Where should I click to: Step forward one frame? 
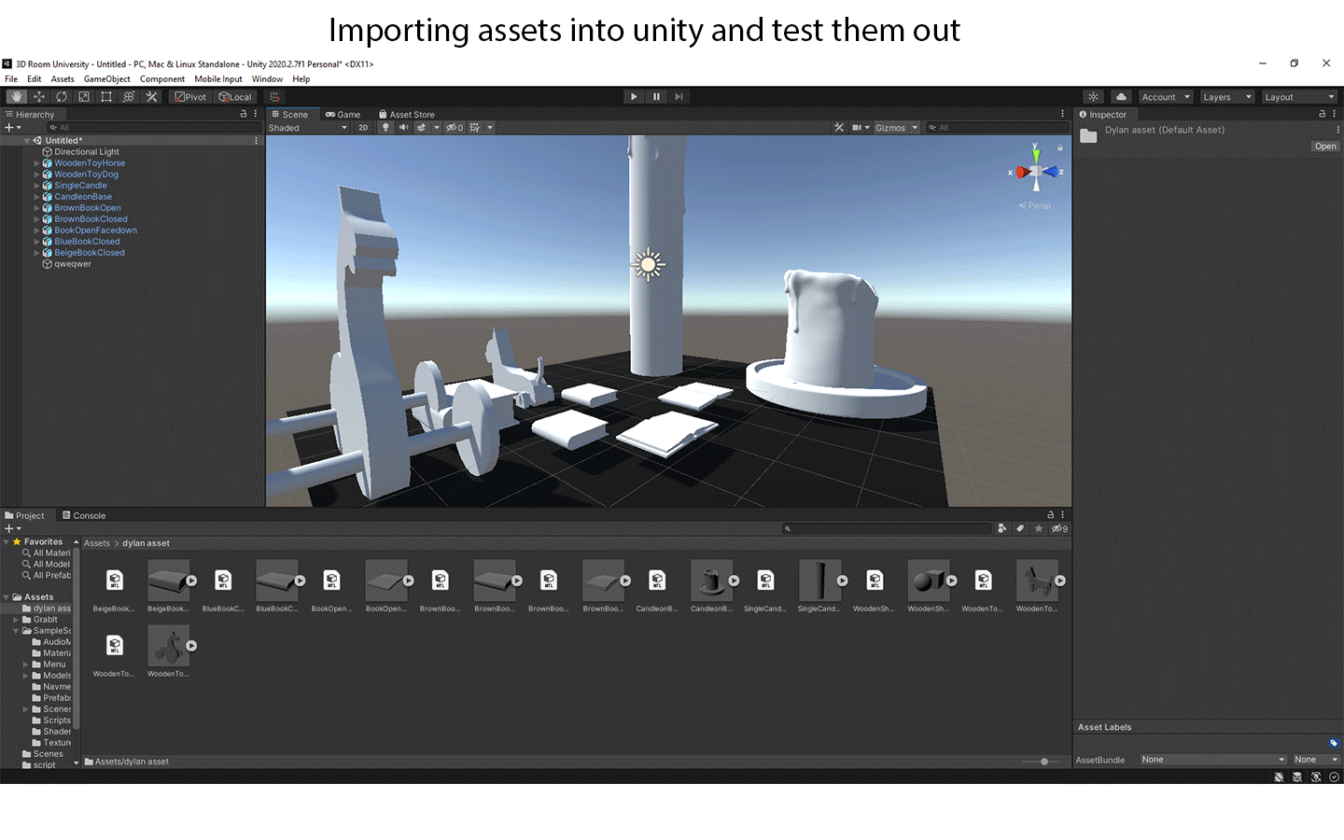[679, 97]
